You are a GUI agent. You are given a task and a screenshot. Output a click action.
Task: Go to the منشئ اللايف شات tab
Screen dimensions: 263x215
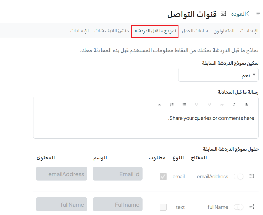112,31
